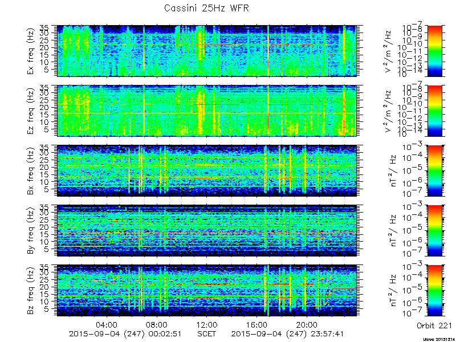Click the By spectrogram panel

[206, 231]
